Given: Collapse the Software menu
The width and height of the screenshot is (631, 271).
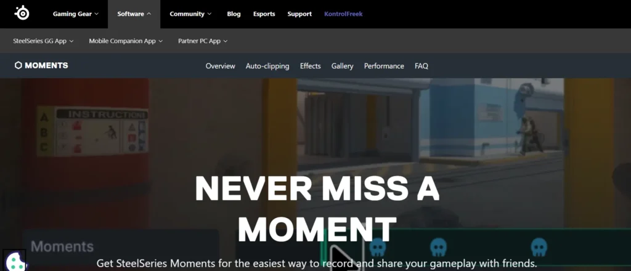Looking at the screenshot, I should [x=134, y=14].
